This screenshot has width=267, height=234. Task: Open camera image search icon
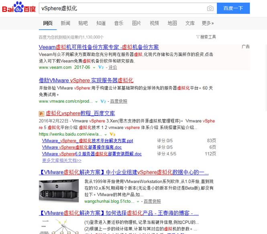tap(210, 8)
